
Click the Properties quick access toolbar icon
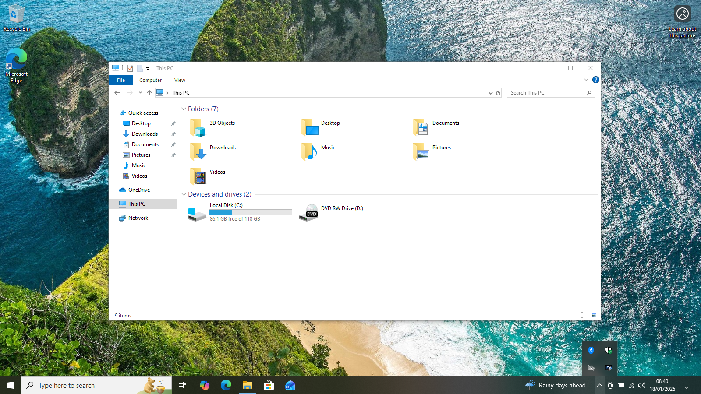click(130, 68)
